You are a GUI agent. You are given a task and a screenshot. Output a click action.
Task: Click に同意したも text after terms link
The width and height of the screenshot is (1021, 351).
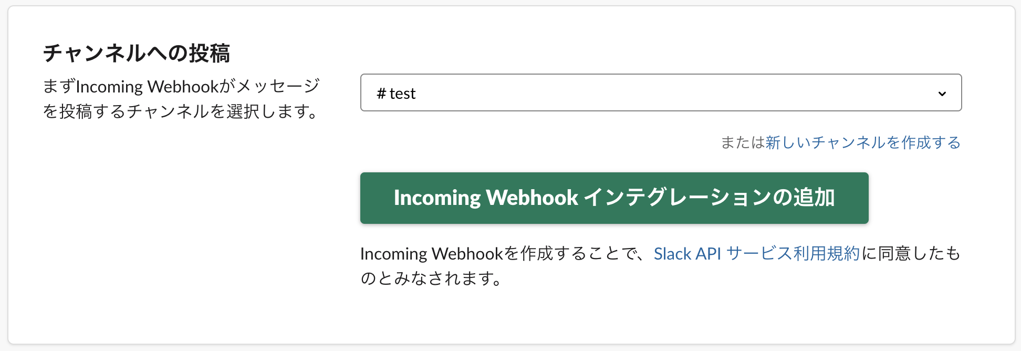tap(911, 254)
